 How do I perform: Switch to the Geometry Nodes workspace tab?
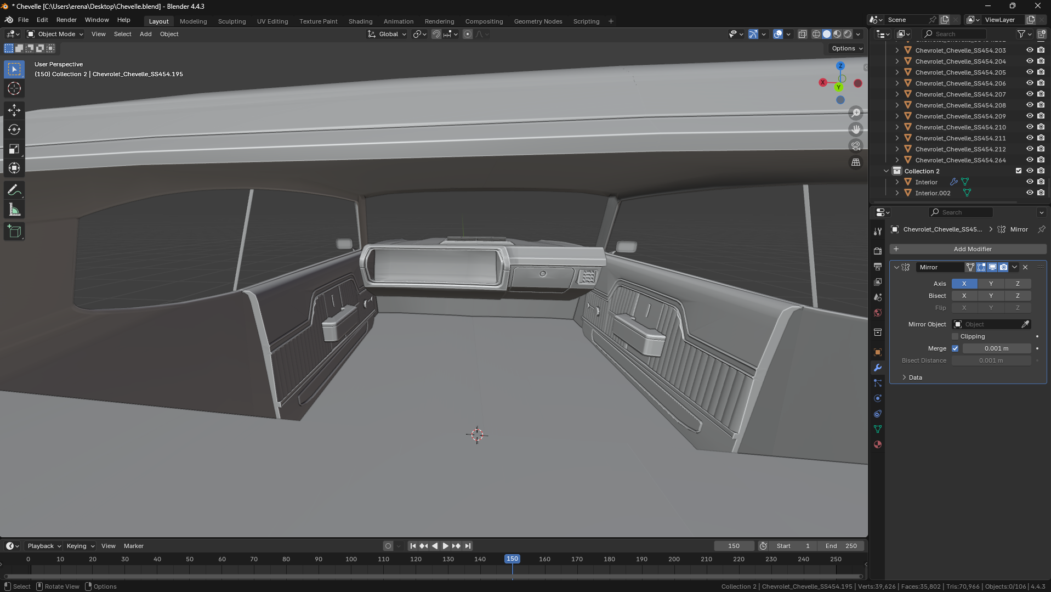(x=538, y=21)
